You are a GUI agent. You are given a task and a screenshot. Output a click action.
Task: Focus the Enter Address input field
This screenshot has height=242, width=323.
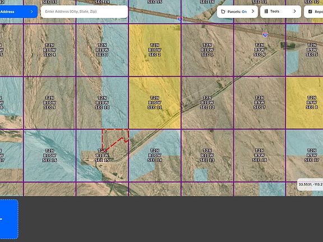click(85, 12)
